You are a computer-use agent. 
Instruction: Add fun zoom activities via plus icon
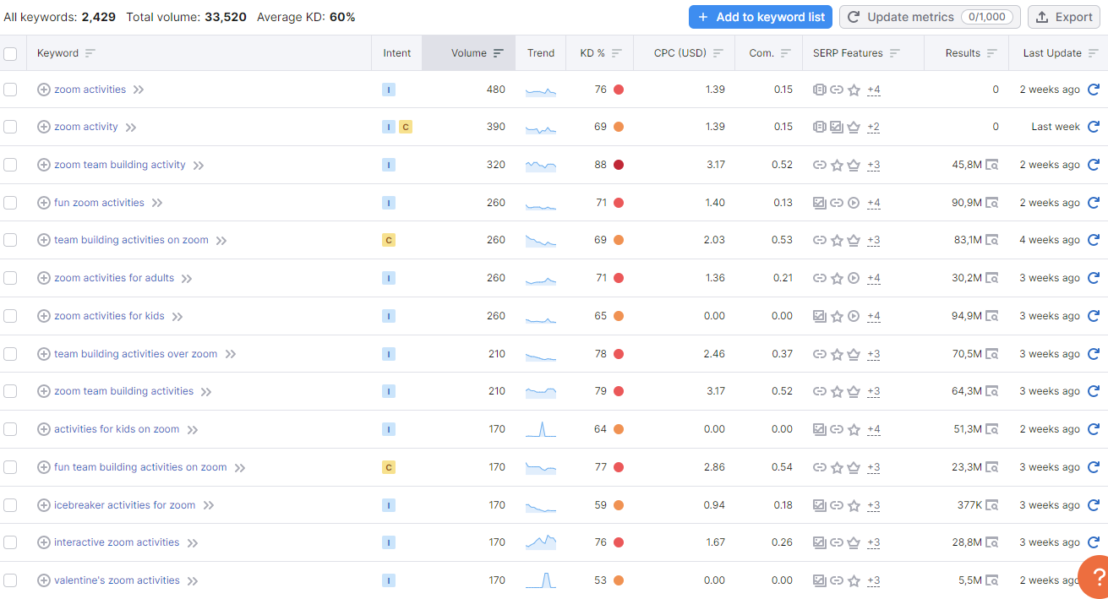44,203
